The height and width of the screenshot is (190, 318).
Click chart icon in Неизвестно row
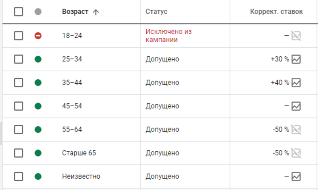tap(296, 177)
